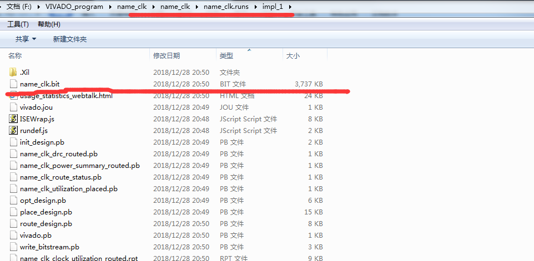Click the name_clk_route_status.pb file icon
534x261 pixels.
pyautogui.click(x=13, y=177)
